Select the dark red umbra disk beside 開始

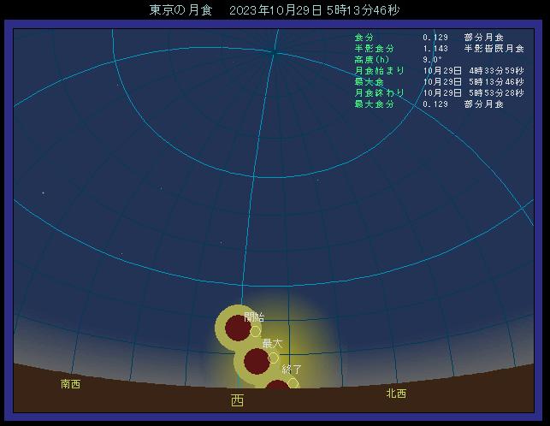tap(238, 328)
